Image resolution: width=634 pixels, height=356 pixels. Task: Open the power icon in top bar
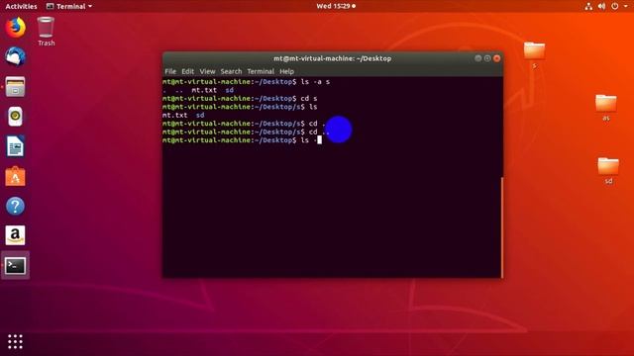click(x=614, y=6)
